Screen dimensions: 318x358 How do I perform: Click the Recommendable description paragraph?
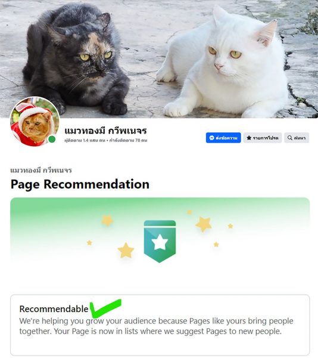click(156, 326)
